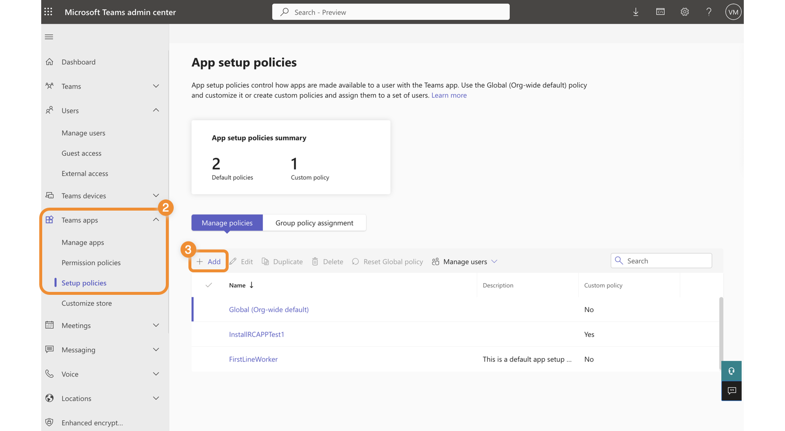Expand the Meetings section chevron
785x431 pixels.
pos(156,325)
